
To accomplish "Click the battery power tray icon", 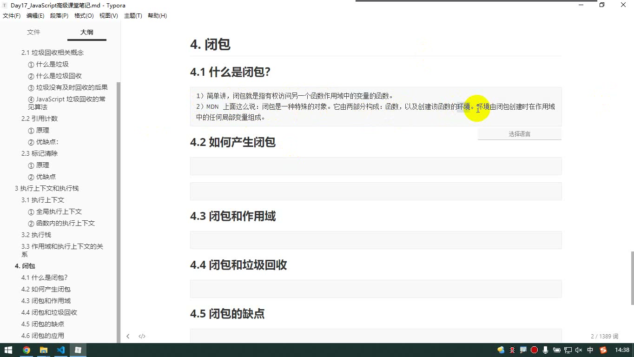I will pyautogui.click(x=556, y=350).
